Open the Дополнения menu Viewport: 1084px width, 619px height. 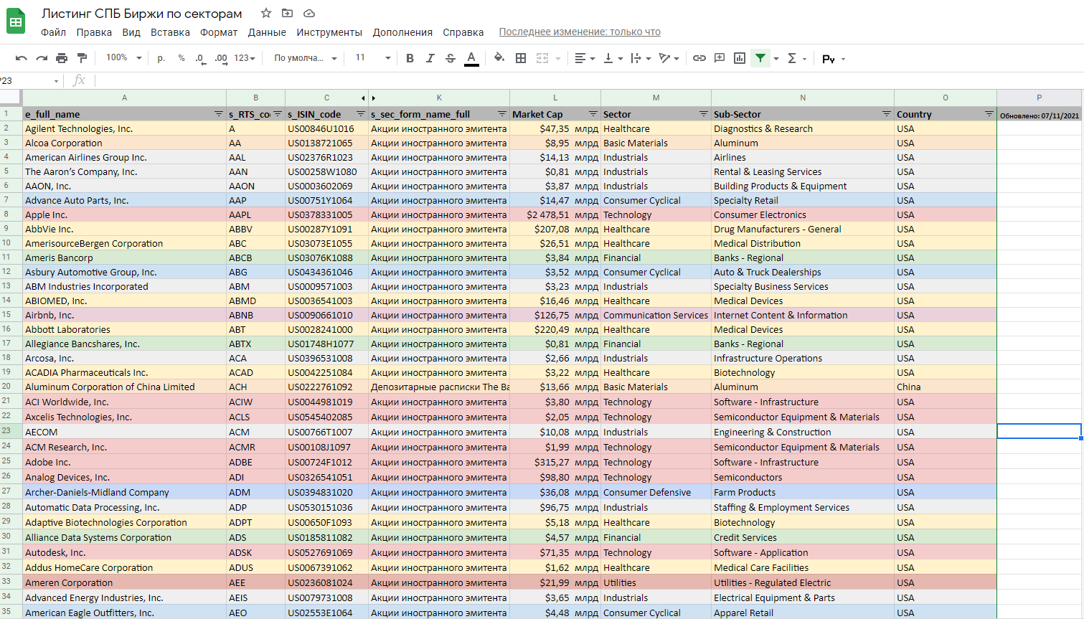[x=402, y=32]
